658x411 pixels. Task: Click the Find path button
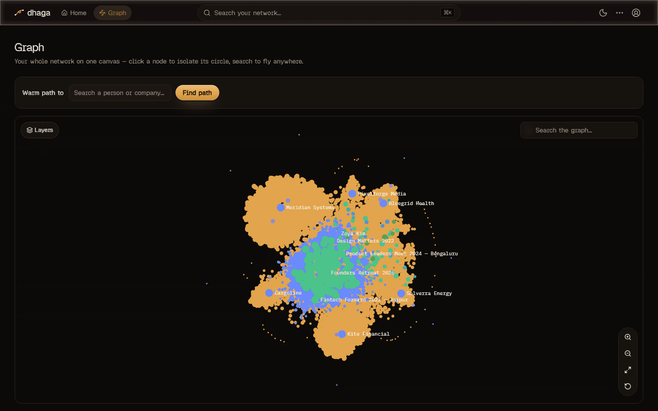pos(197,93)
